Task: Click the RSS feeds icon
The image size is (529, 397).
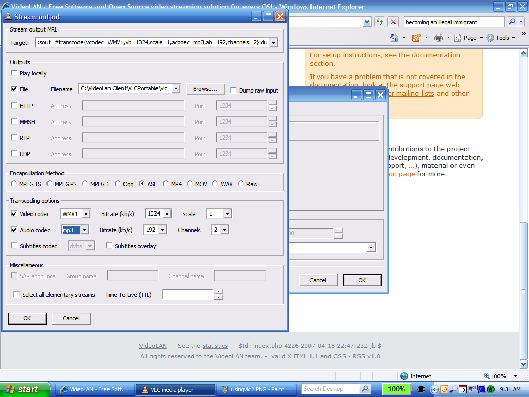Action: 416,38
